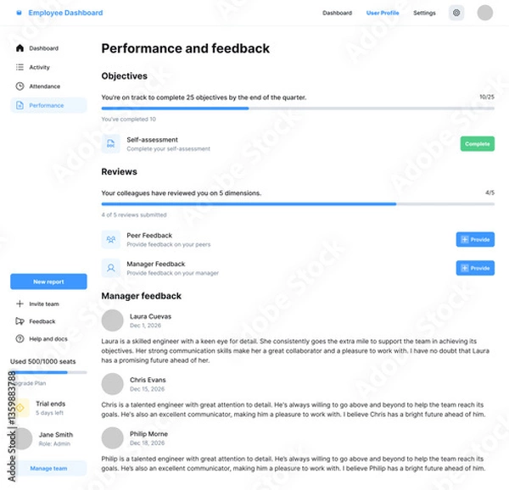Click the Employee Dashboard logo icon
Screen dimensions: 509x490
coord(20,13)
